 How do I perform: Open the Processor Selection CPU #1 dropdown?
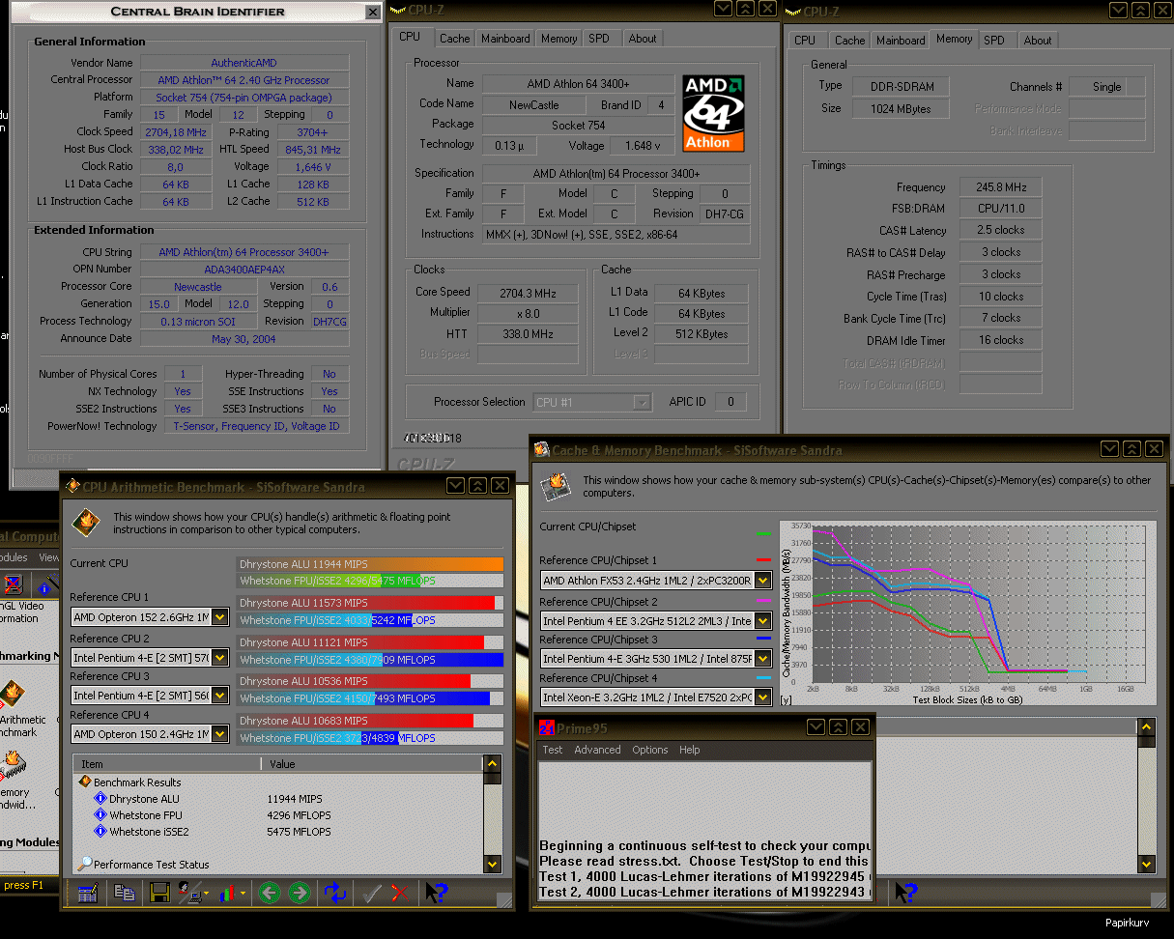(x=642, y=402)
